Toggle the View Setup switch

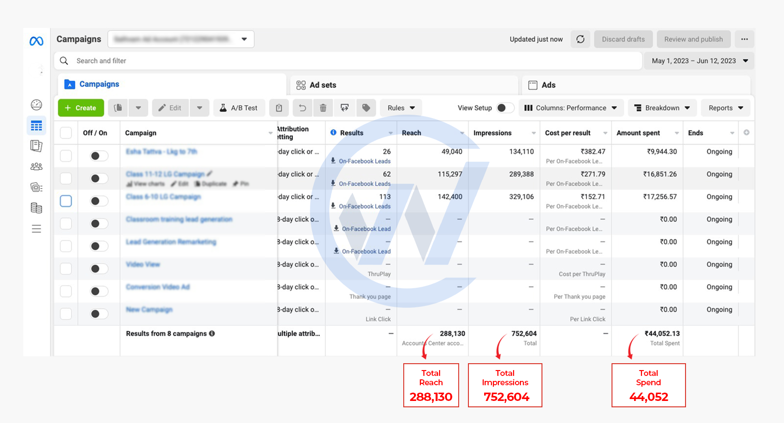505,108
